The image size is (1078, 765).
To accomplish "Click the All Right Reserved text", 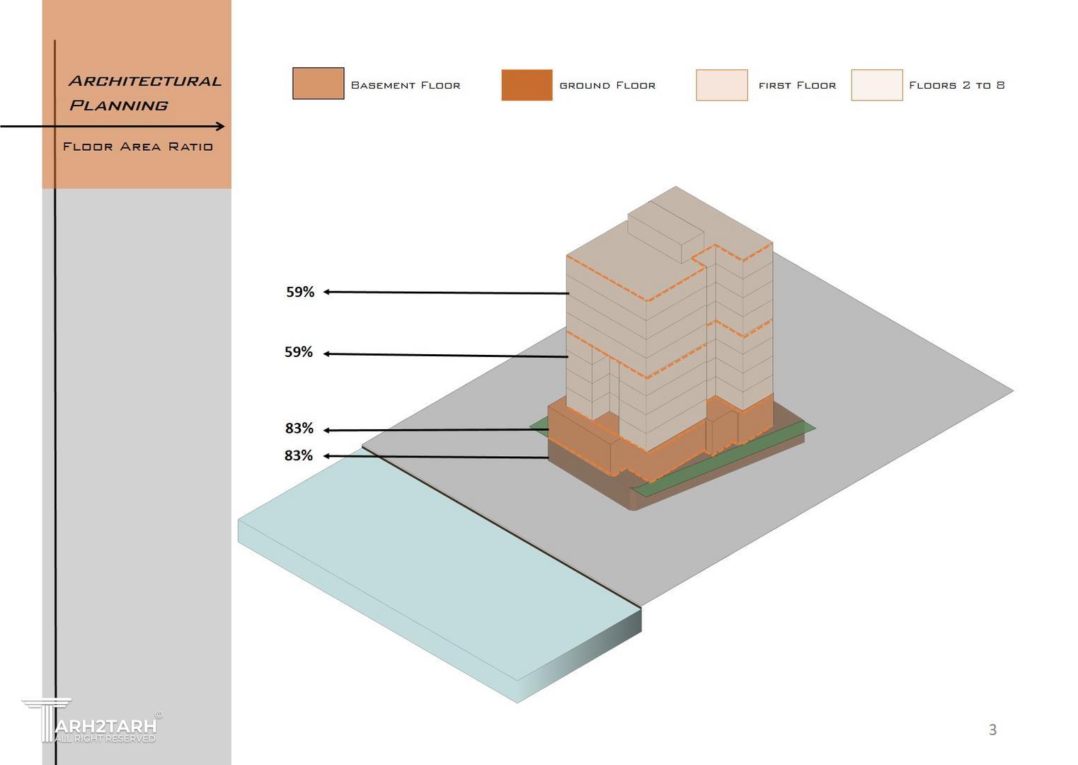I will tap(105, 739).
